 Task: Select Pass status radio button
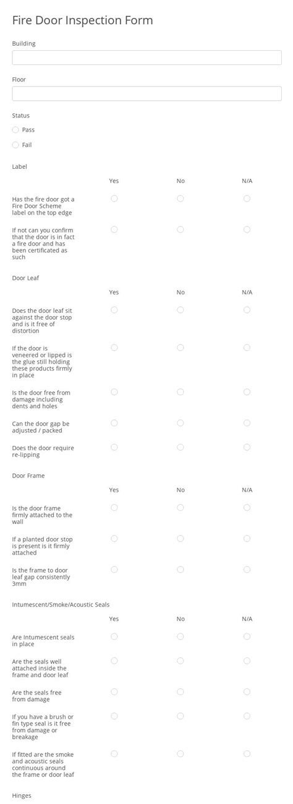[15, 130]
